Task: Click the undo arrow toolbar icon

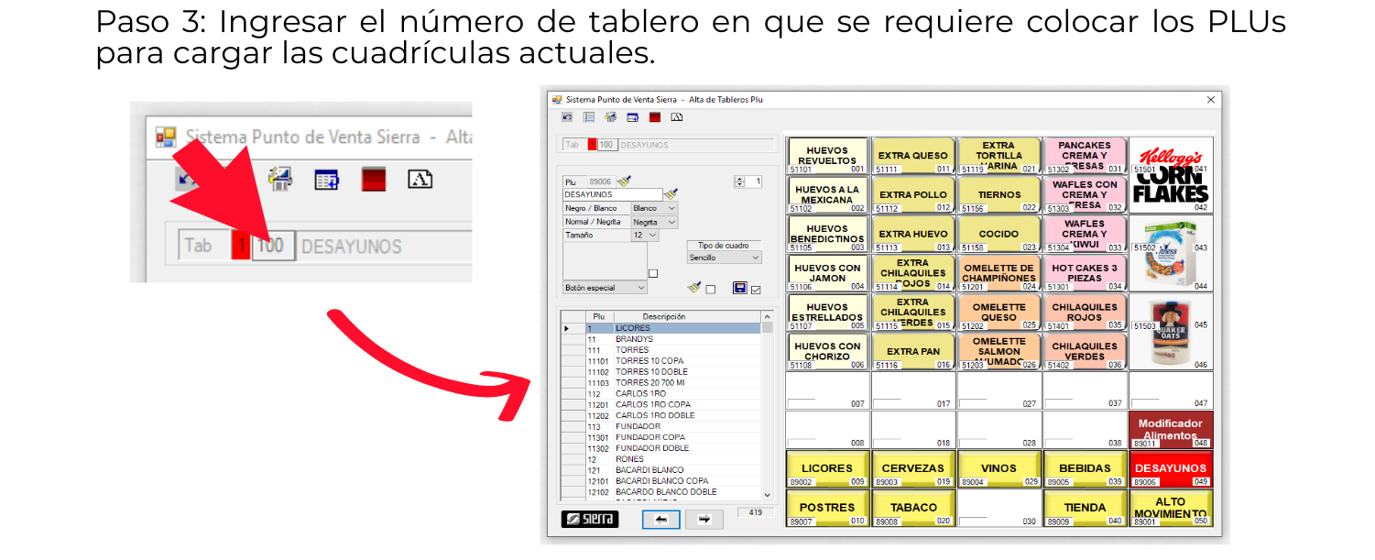Action: (567, 117)
